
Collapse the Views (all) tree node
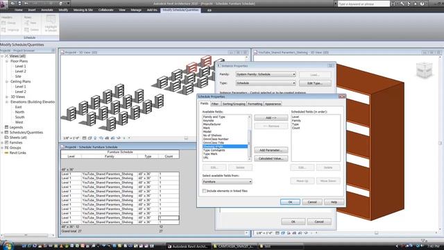point(2,56)
